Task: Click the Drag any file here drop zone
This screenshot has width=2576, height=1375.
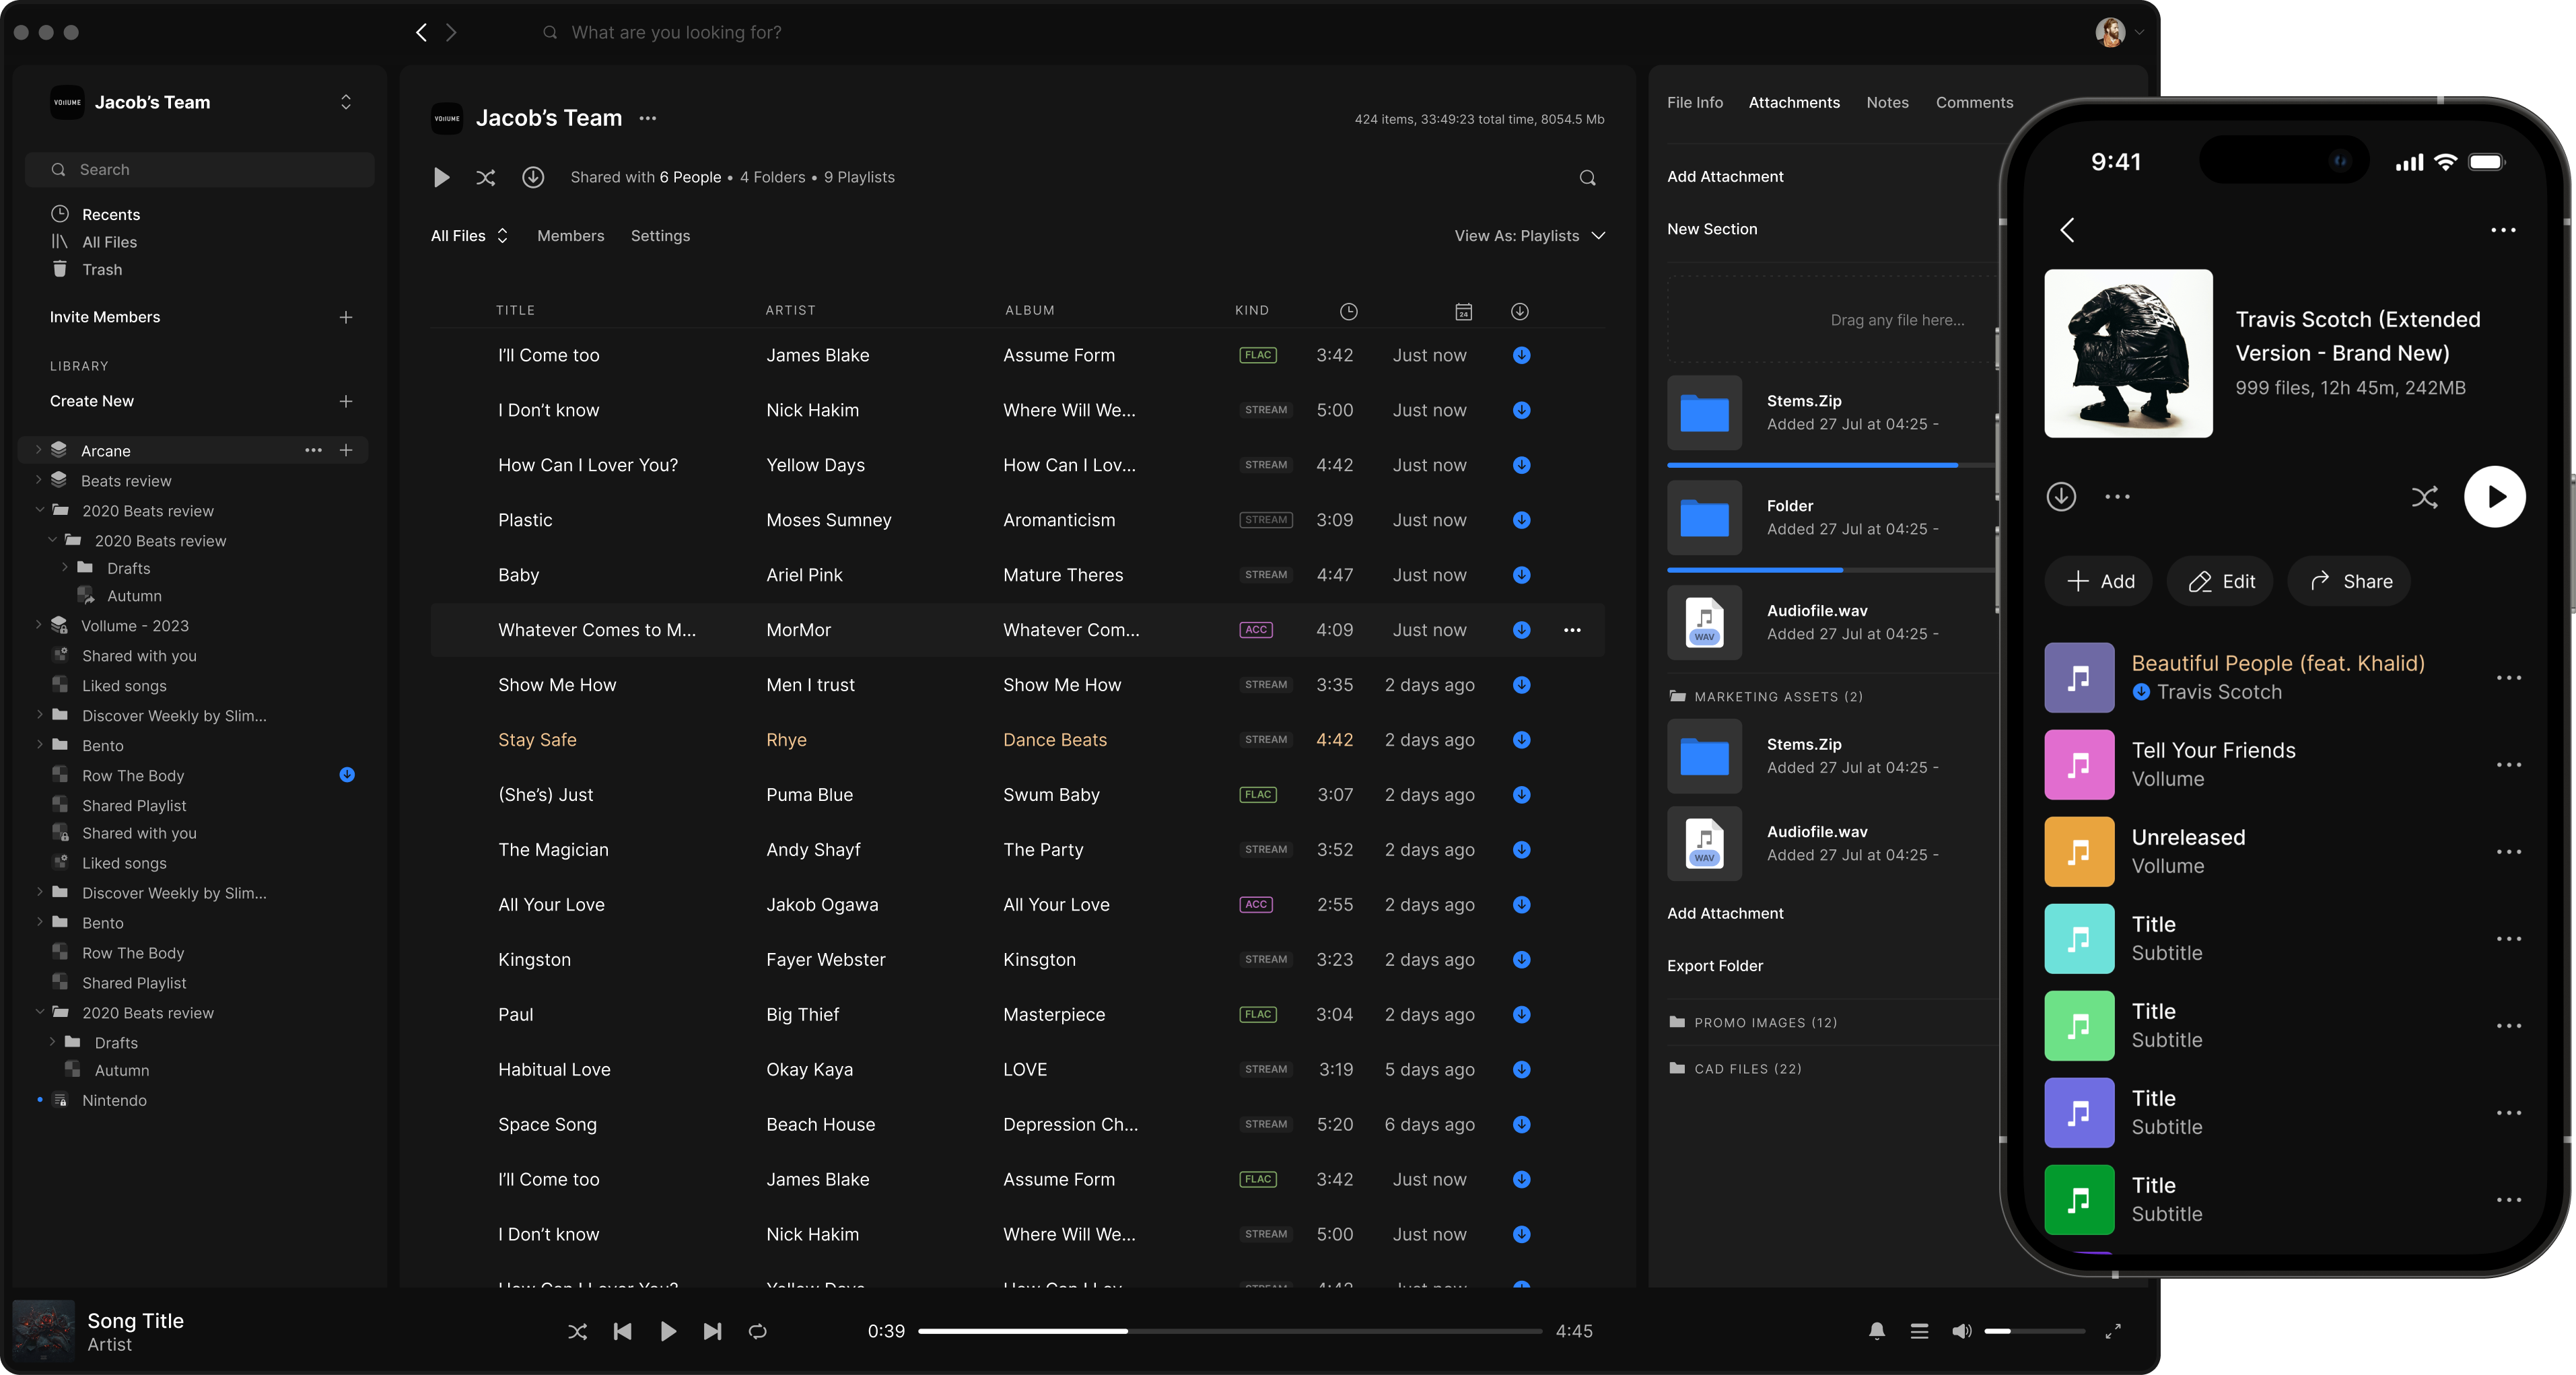Action: [x=1832, y=320]
